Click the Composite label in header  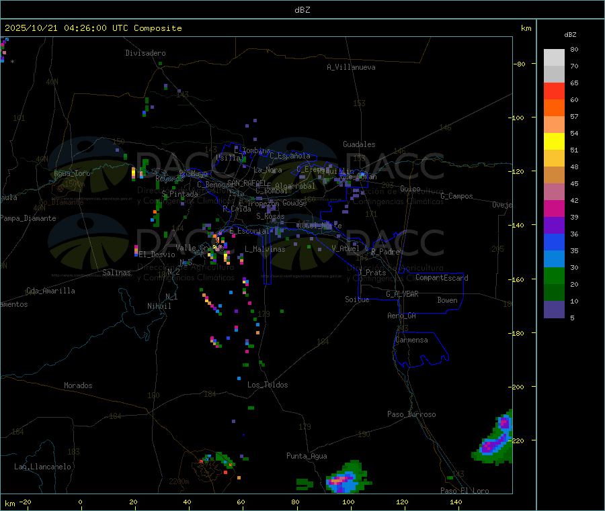(x=158, y=28)
